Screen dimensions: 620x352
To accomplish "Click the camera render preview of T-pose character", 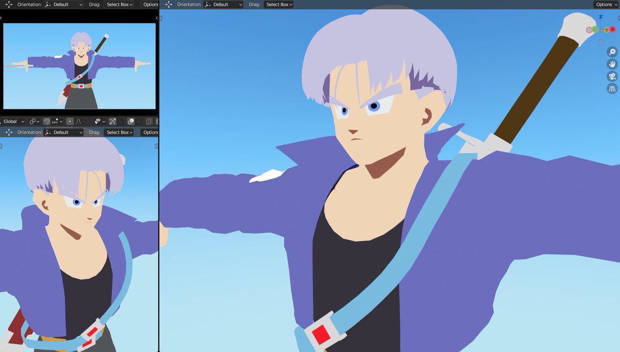I will (x=79, y=66).
